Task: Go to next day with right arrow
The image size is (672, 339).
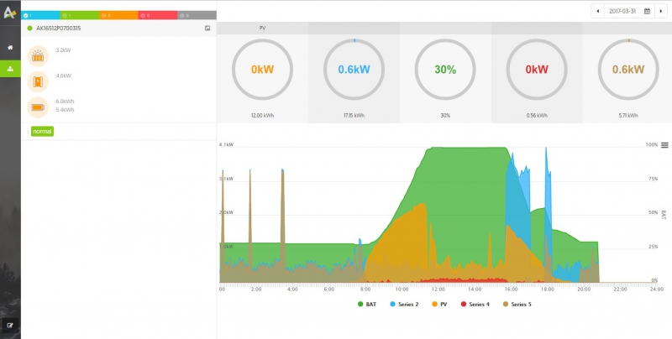Action: tap(661, 11)
